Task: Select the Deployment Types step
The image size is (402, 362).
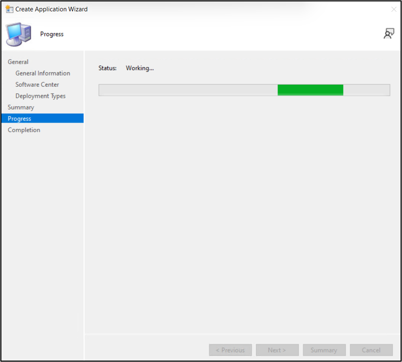Action: 41,96
